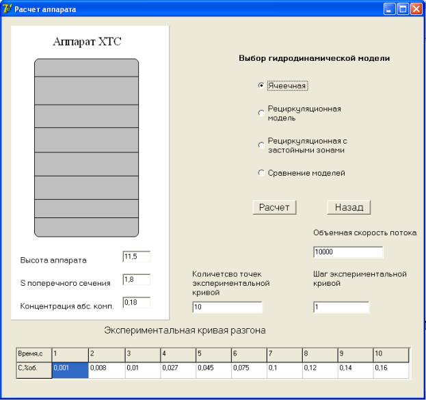Select the table cell containing 0,001
This screenshot has height=400, width=426.
pyautogui.click(x=70, y=369)
